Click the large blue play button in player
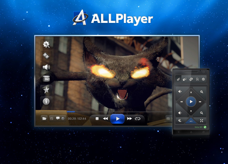 118,119
